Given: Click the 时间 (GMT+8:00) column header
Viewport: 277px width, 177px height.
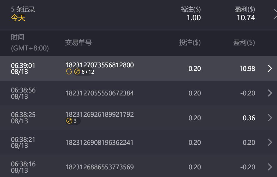Looking at the screenshot, I should [30, 43].
